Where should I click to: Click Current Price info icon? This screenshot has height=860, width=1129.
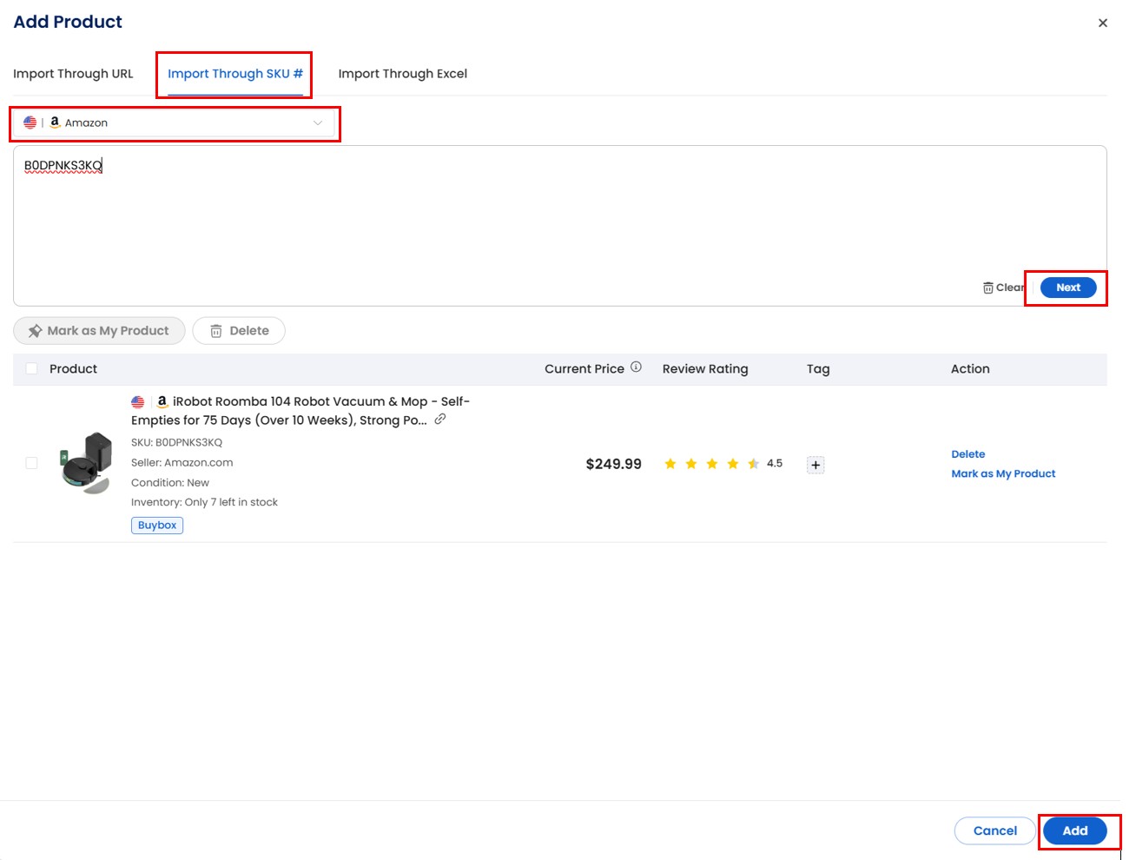click(636, 367)
